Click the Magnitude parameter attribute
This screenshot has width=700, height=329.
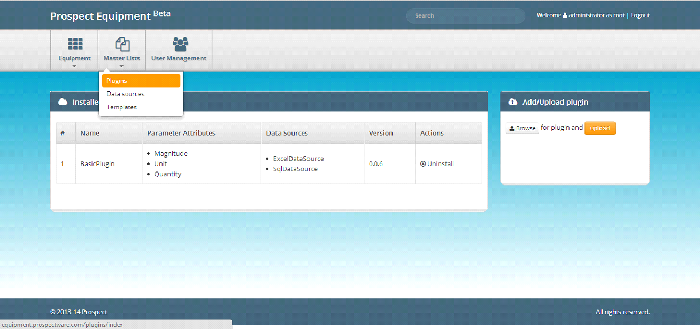pos(171,154)
